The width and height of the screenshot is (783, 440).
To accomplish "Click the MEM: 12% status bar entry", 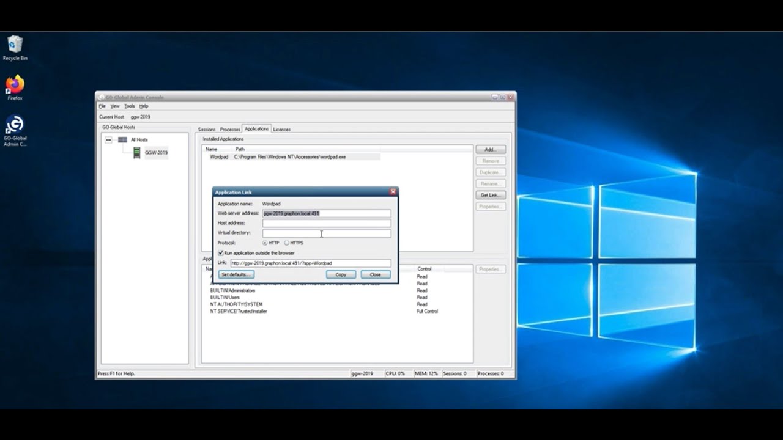I will [x=426, y=373].
